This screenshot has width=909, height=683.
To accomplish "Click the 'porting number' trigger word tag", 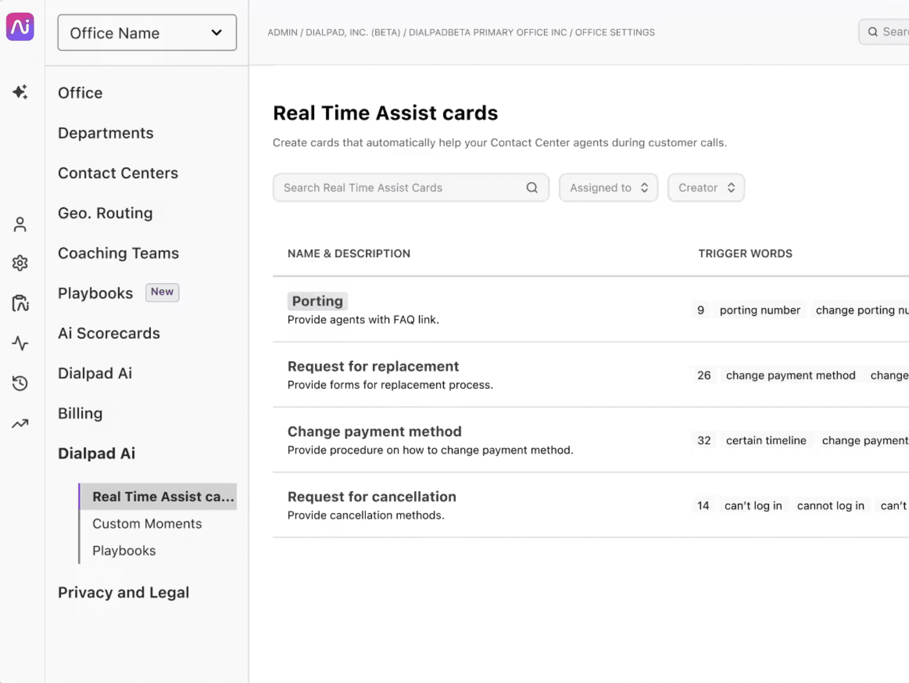I will point(760,310).
